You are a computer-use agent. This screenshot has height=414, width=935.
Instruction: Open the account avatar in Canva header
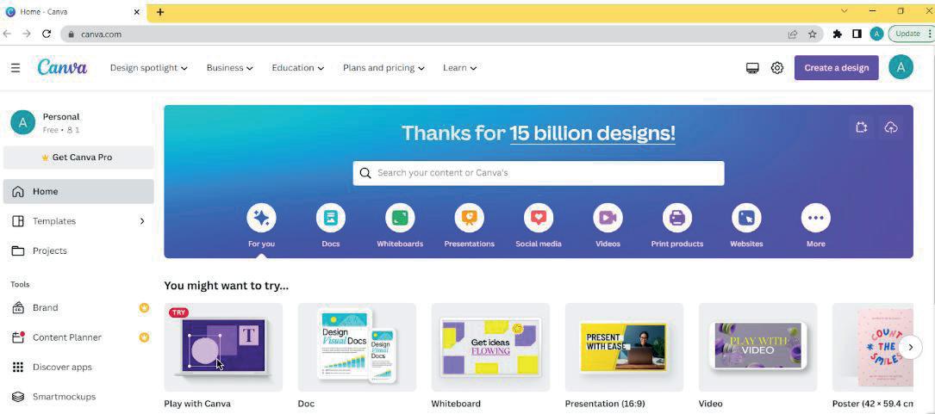(x=901, y=67)
